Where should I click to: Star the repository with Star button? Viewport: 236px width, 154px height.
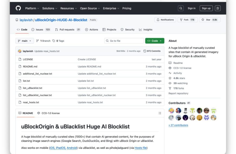point(210,20)
